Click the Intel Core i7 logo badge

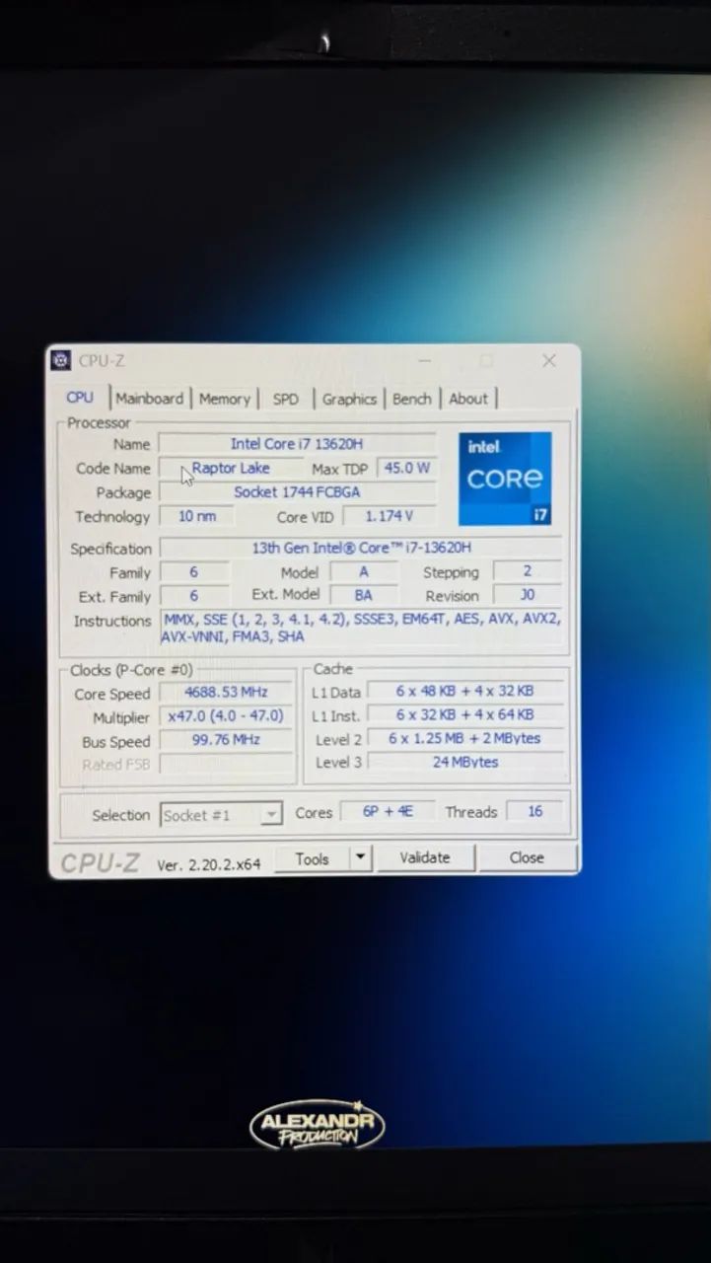tap(505, 479)
